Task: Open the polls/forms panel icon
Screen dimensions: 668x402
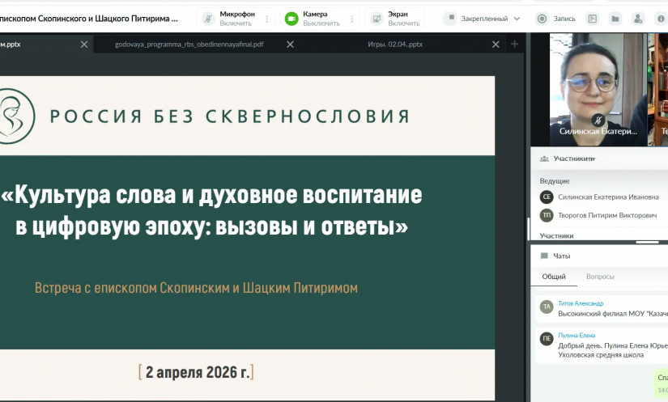Action: point(592,19)
